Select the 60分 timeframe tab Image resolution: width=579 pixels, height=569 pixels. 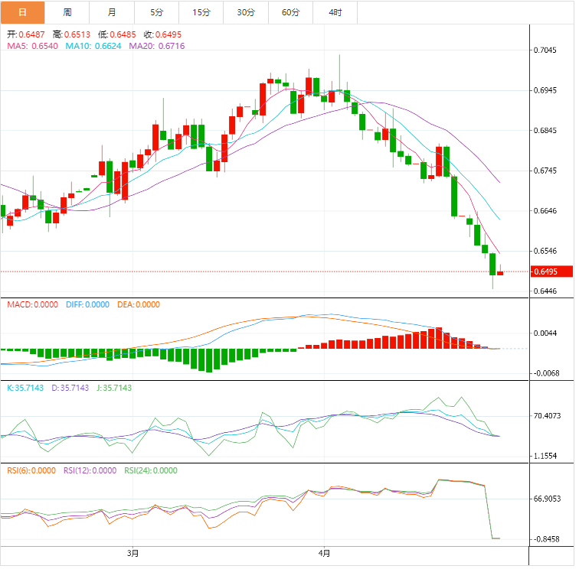click(291, 12)
